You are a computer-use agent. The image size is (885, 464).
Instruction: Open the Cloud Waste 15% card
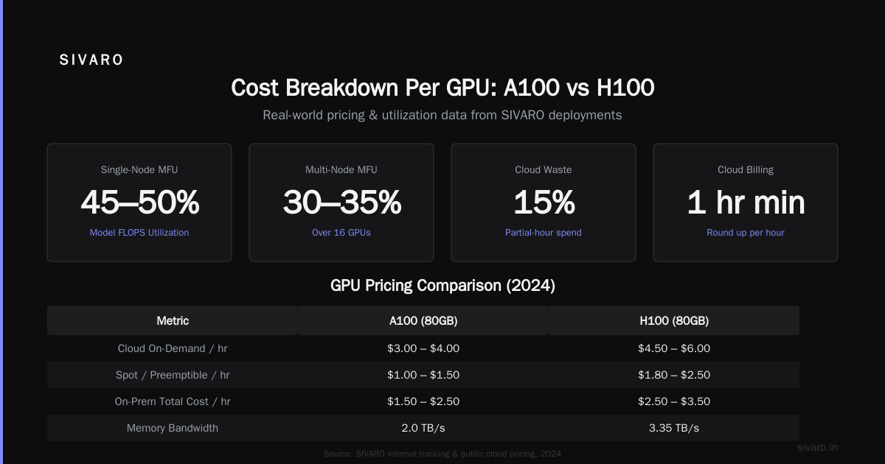544,203
